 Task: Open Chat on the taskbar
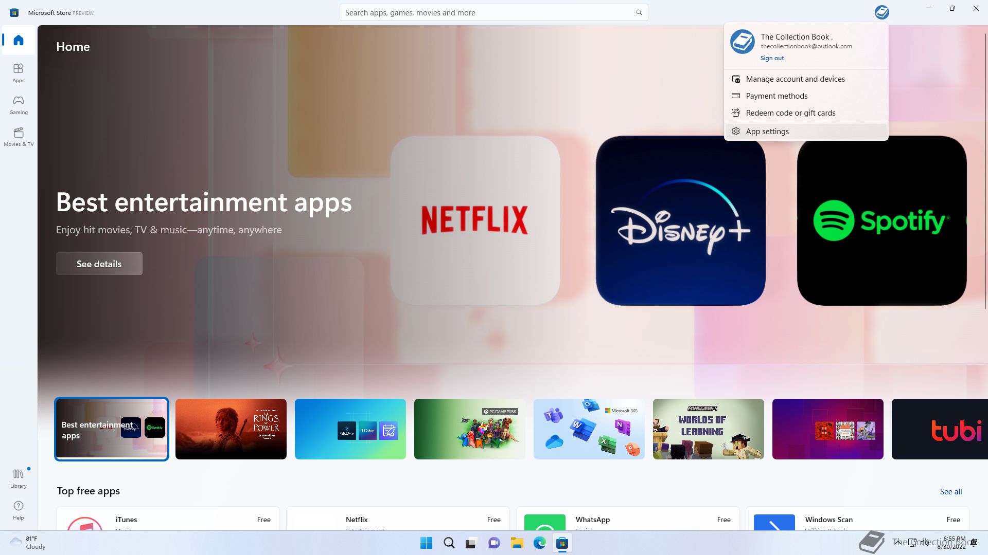494,543
